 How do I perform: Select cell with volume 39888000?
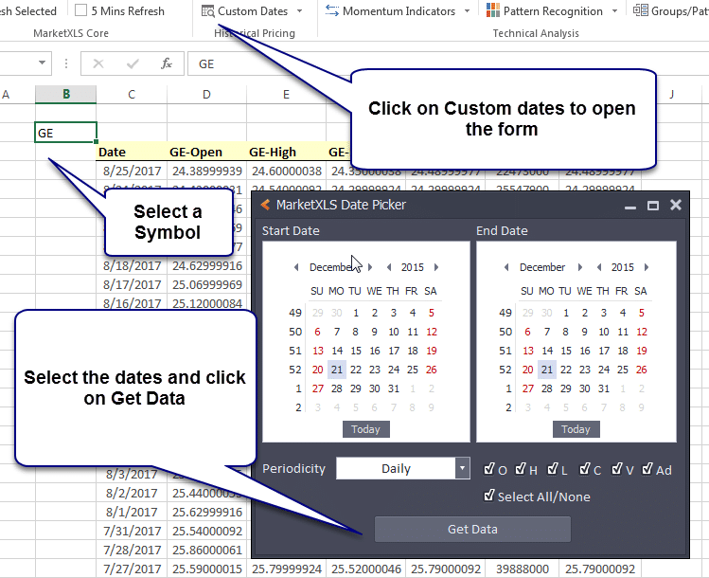click(523, 569)
